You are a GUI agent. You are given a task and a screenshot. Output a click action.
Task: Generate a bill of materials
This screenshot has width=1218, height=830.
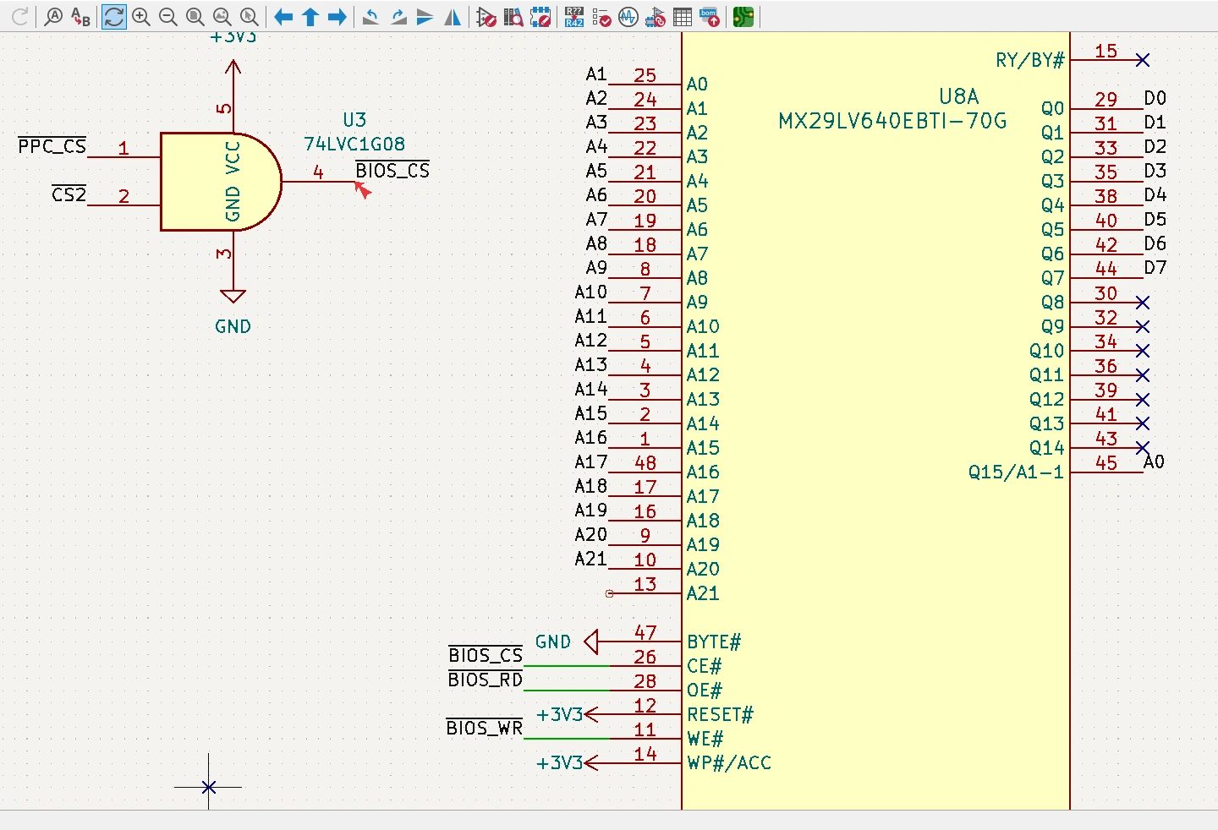(710, 17)
